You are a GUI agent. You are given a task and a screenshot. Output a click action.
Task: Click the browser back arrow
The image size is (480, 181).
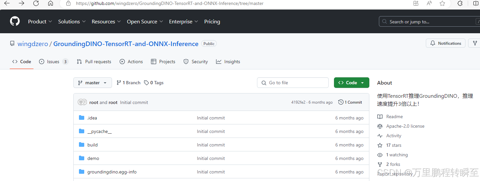pyautogui.click(x=7, y=3)
